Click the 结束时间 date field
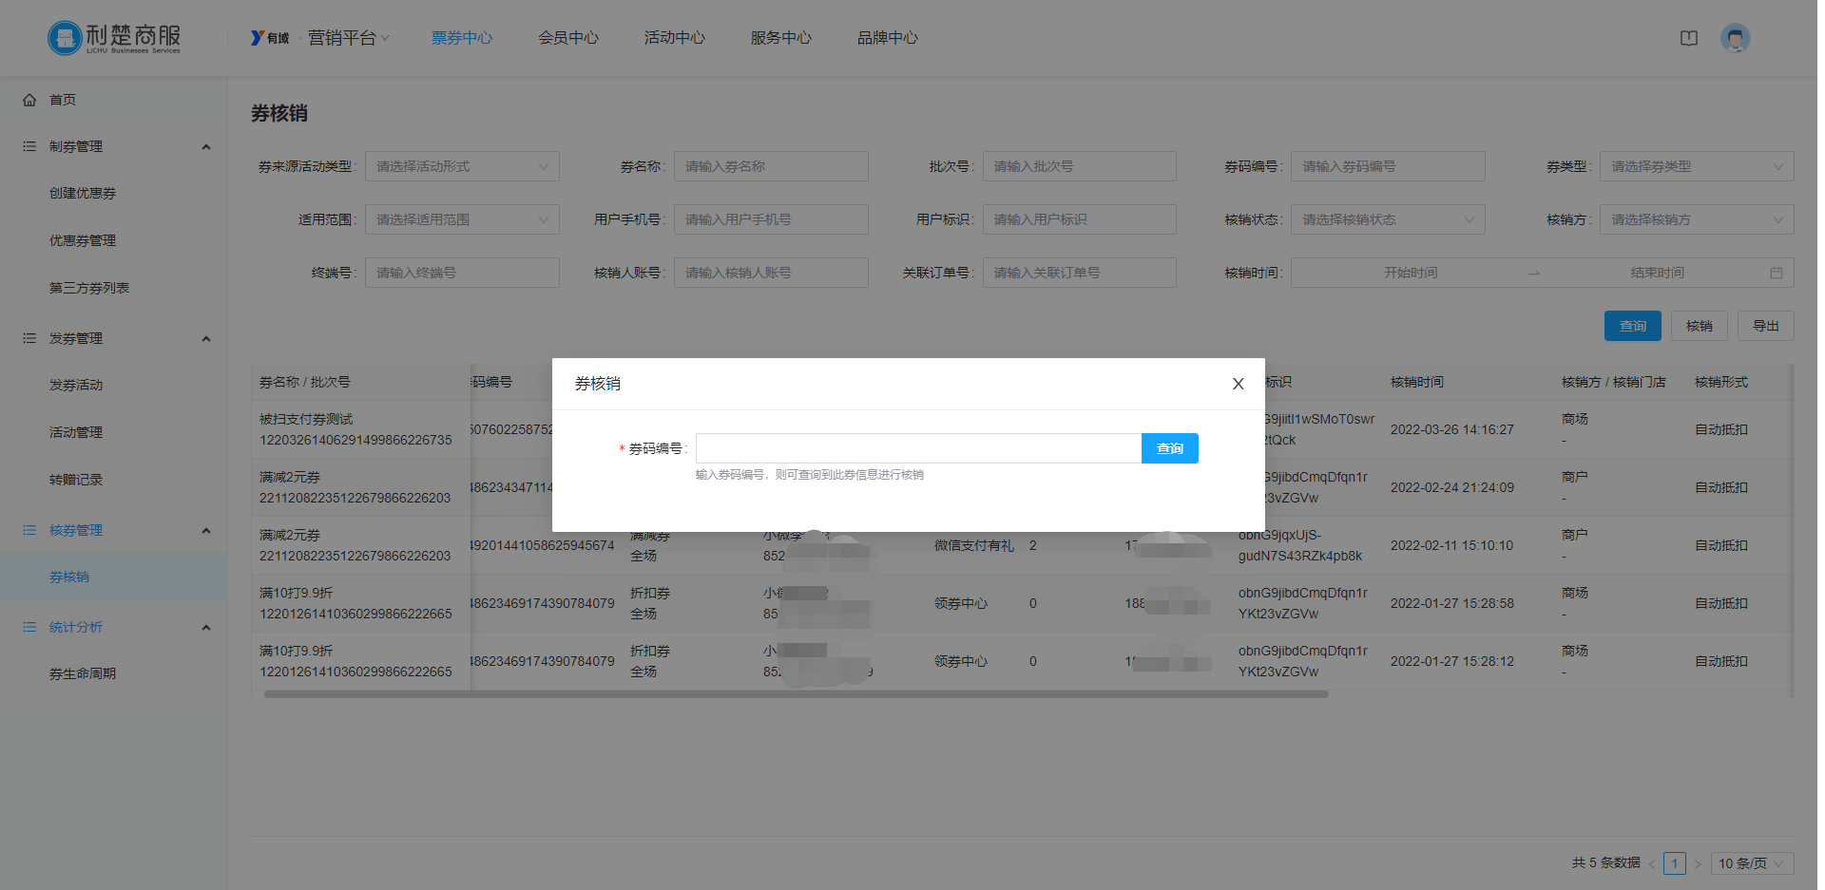1825x890 pixels. 1657,273
